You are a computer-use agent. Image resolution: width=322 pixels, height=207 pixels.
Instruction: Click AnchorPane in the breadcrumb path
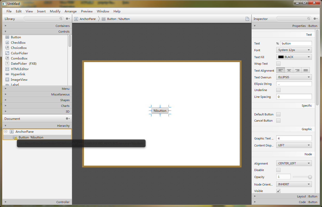[88, 19]
